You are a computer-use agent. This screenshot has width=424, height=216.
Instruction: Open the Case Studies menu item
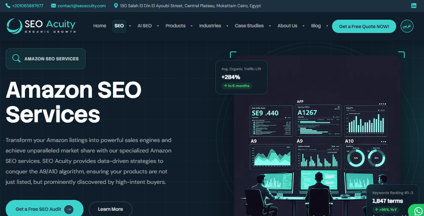pos(249,26)
